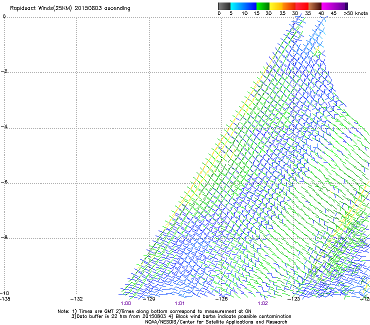Screen dimensions: 370x325
Task: Click the -6 latitude axis label
Action: click(x=4, y=181)
